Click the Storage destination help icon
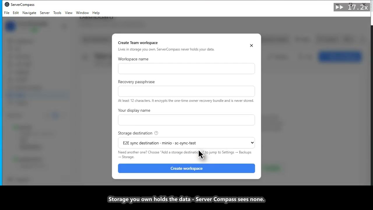 point(156,133)
